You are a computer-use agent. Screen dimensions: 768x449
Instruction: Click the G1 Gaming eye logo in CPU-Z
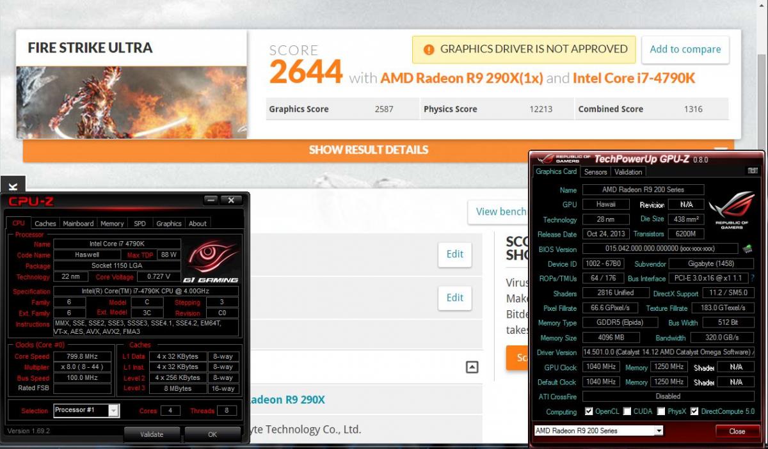(211, 261)
